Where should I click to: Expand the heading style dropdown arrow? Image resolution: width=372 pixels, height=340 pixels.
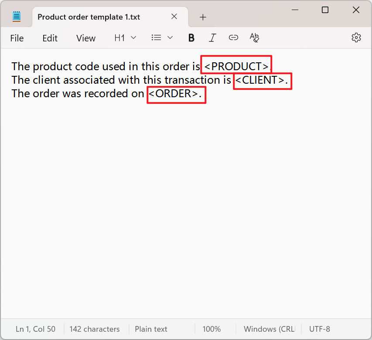coord(133,37)
